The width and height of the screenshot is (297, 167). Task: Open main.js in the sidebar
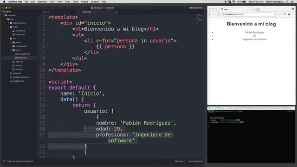coord(19,65)
